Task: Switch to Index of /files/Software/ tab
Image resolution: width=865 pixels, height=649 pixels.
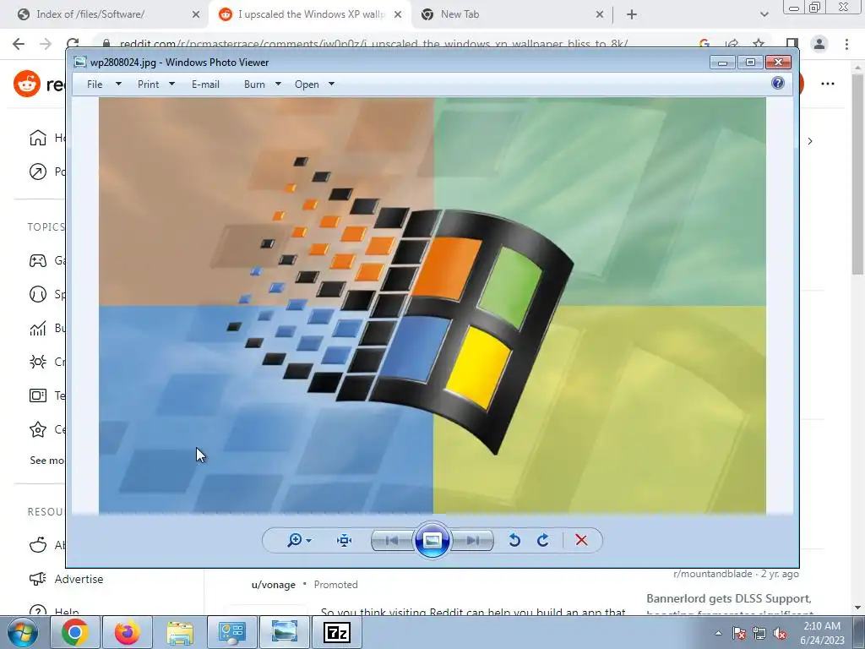Action: [x=105, y=14]
